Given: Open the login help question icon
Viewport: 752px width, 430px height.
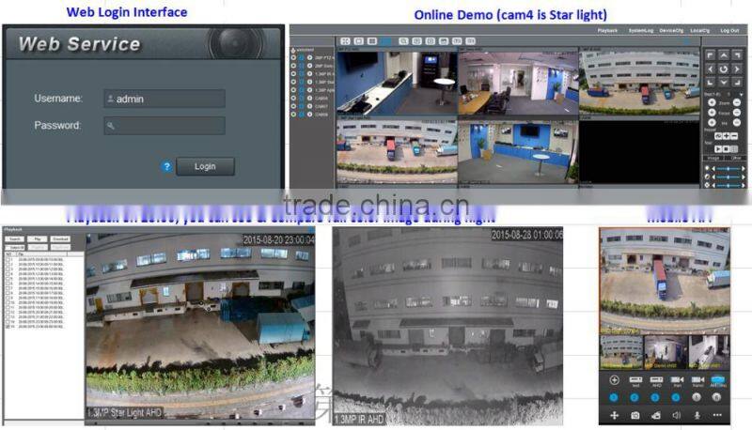Looking at the screenshot, I should (166, 166).
